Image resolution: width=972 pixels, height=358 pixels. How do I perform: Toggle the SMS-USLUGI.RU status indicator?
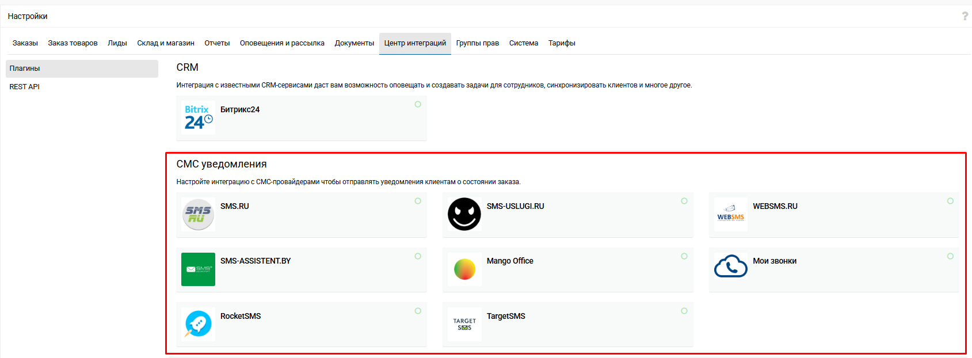[684, 201]
